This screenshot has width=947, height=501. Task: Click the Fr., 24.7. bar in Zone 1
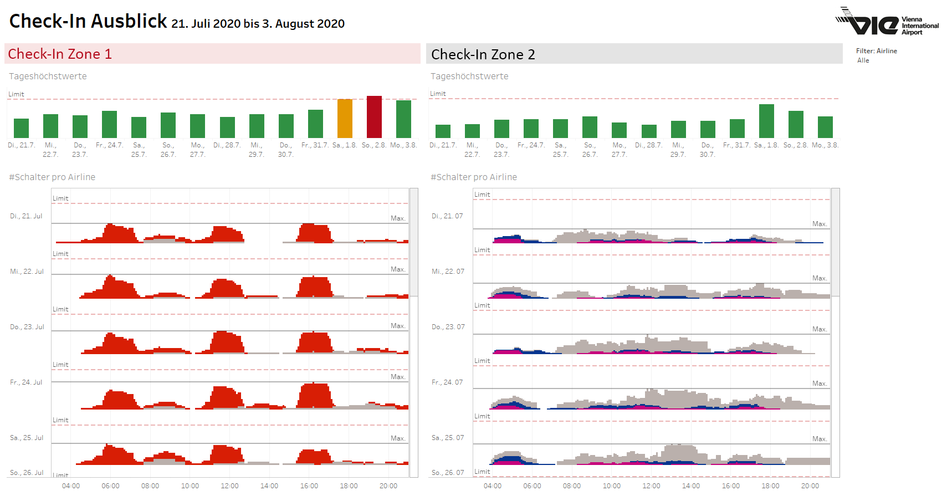109,125
